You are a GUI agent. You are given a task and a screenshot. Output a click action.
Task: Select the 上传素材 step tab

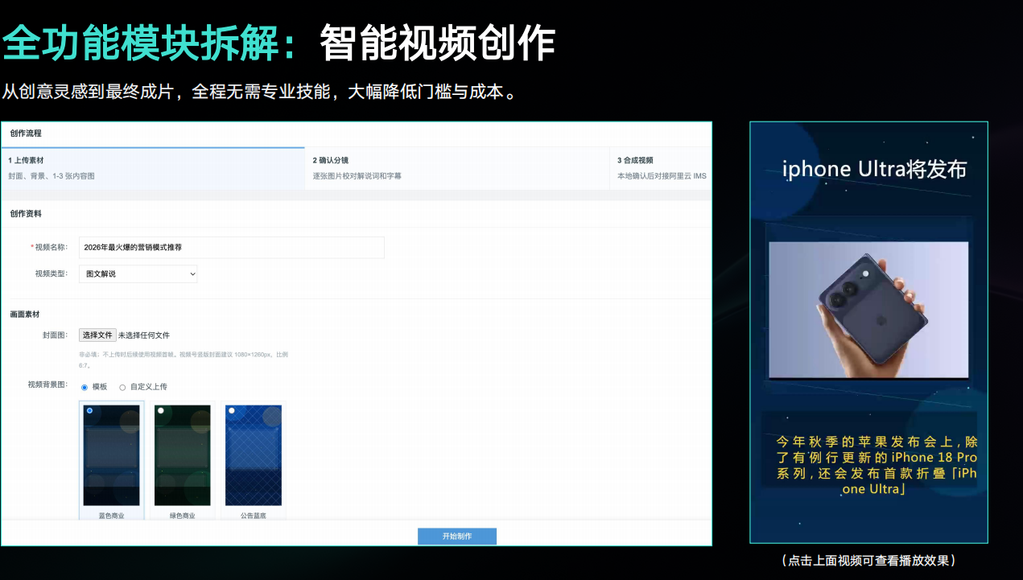tap(153, 168)
